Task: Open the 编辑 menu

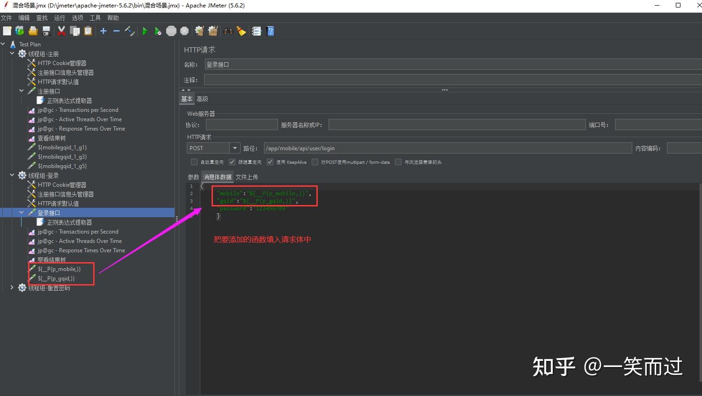Action: coord(24,18)
